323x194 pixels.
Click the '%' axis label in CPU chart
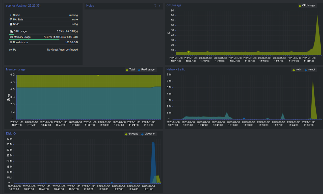point(169,33)
